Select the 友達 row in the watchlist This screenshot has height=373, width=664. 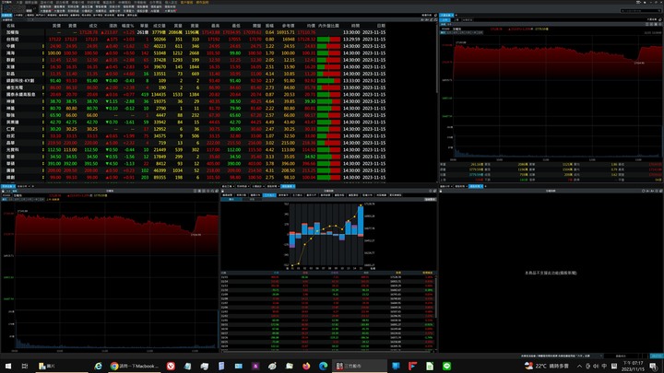click(x=196, y=67)
